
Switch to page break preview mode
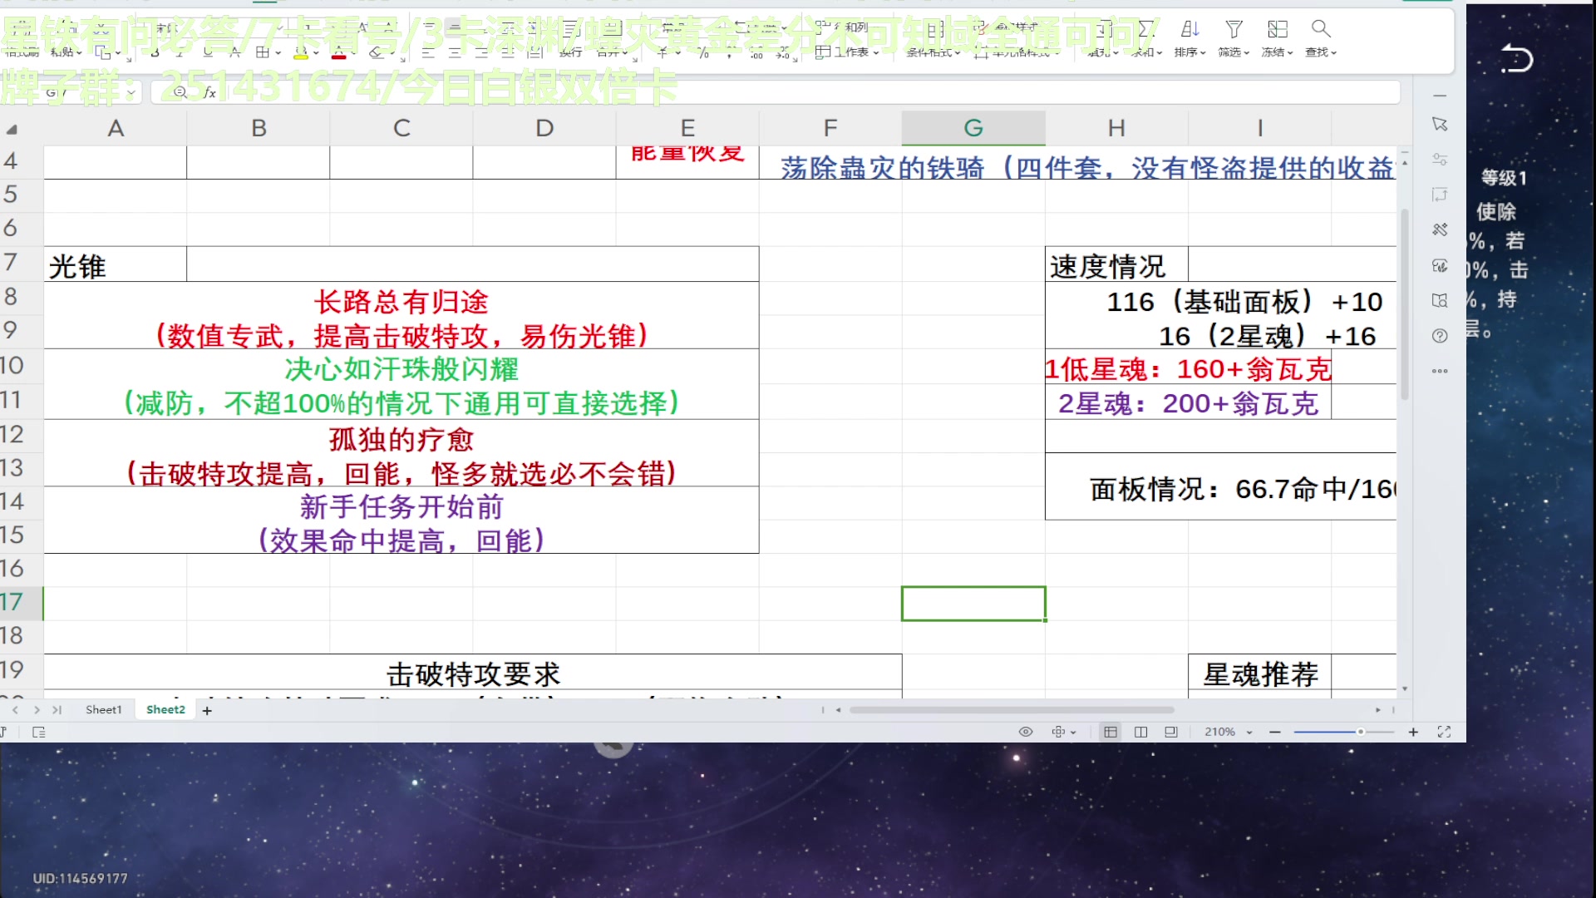[x=1140, y=732]
